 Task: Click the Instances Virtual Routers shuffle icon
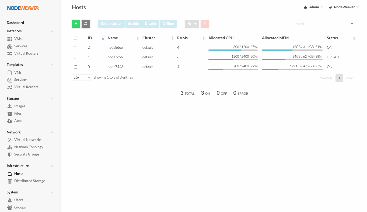click(10, 54)
